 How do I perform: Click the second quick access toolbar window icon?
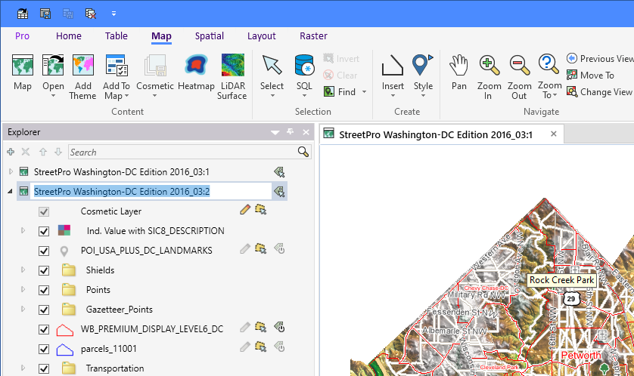point(45,14)
